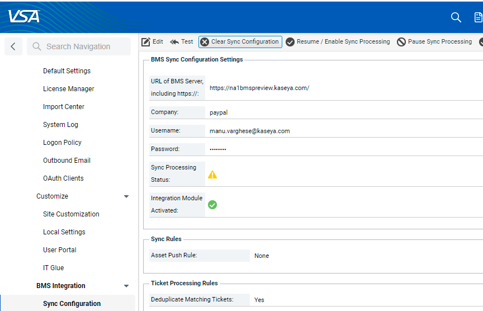Click Deduplicate Matching Tickets value Yes
This screenshot has height=311, width=483.
click(259, 300)
